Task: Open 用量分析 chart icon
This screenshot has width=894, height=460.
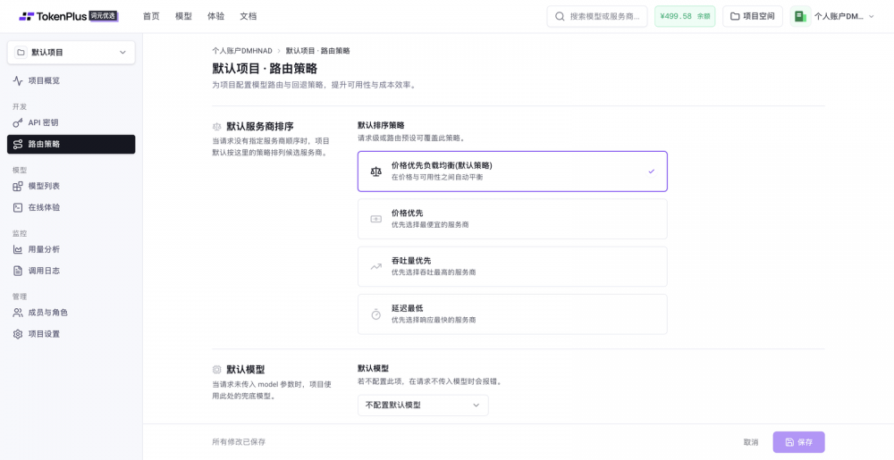Action: click(x=18, y=249)
